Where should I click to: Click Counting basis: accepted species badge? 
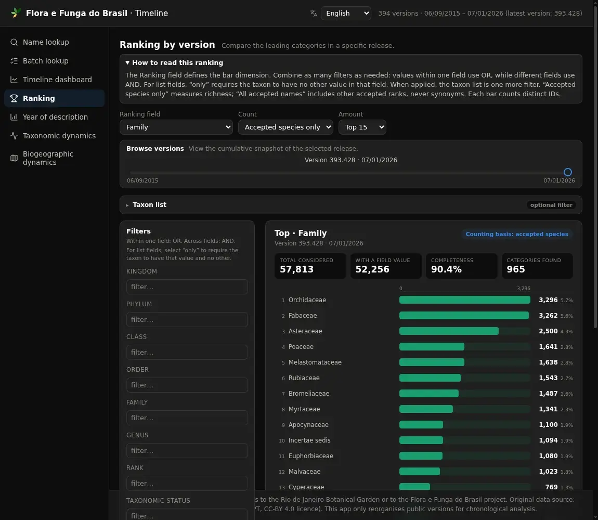[x=517, y=234]
